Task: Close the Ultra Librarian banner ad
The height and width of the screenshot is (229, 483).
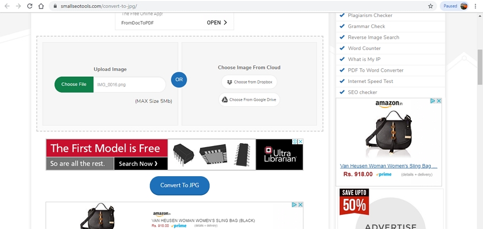Action: point(300,141)
